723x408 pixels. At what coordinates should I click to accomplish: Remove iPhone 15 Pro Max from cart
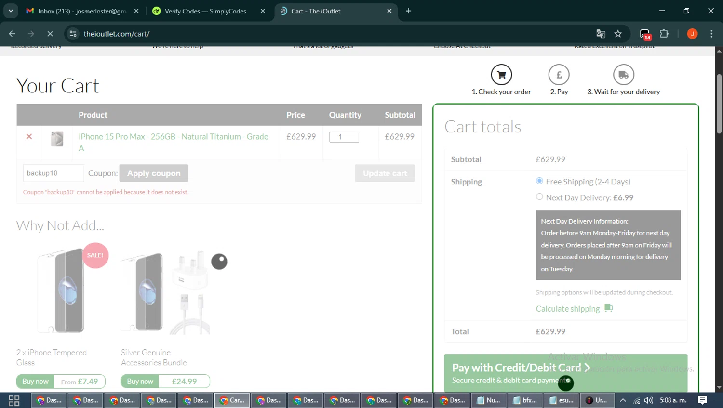29,137
